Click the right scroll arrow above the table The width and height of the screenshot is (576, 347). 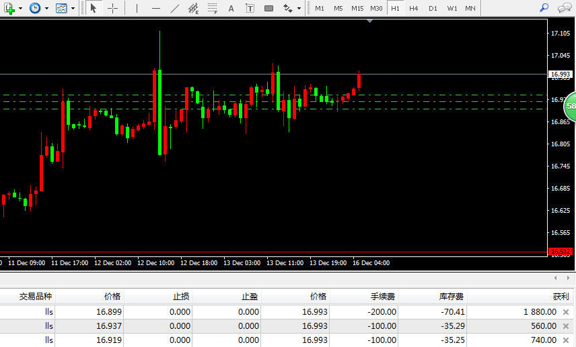pyautogui.click(x=568, y=278)
